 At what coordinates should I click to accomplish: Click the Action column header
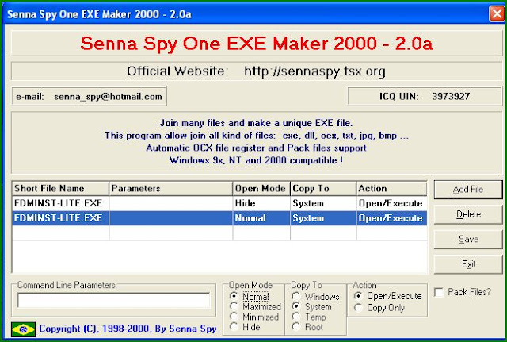click(391, 189)
